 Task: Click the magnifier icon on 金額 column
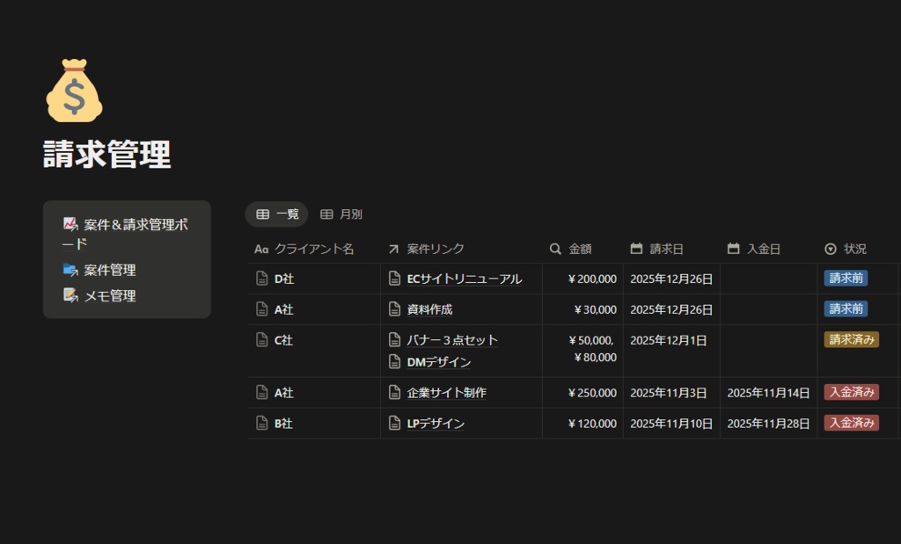click(555, 249)
